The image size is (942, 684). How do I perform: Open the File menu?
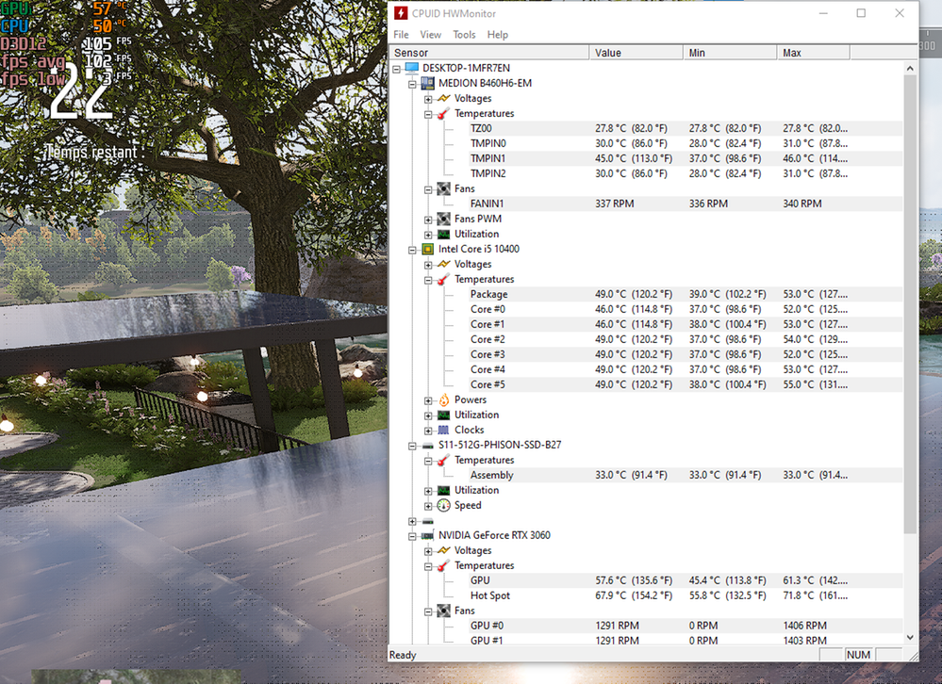click(x=401, y=35)
